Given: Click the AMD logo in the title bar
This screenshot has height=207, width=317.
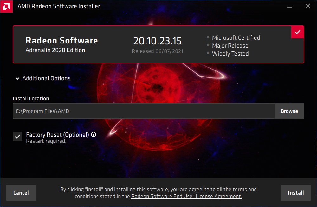Looking at the screenshot, I should (6, 6).
